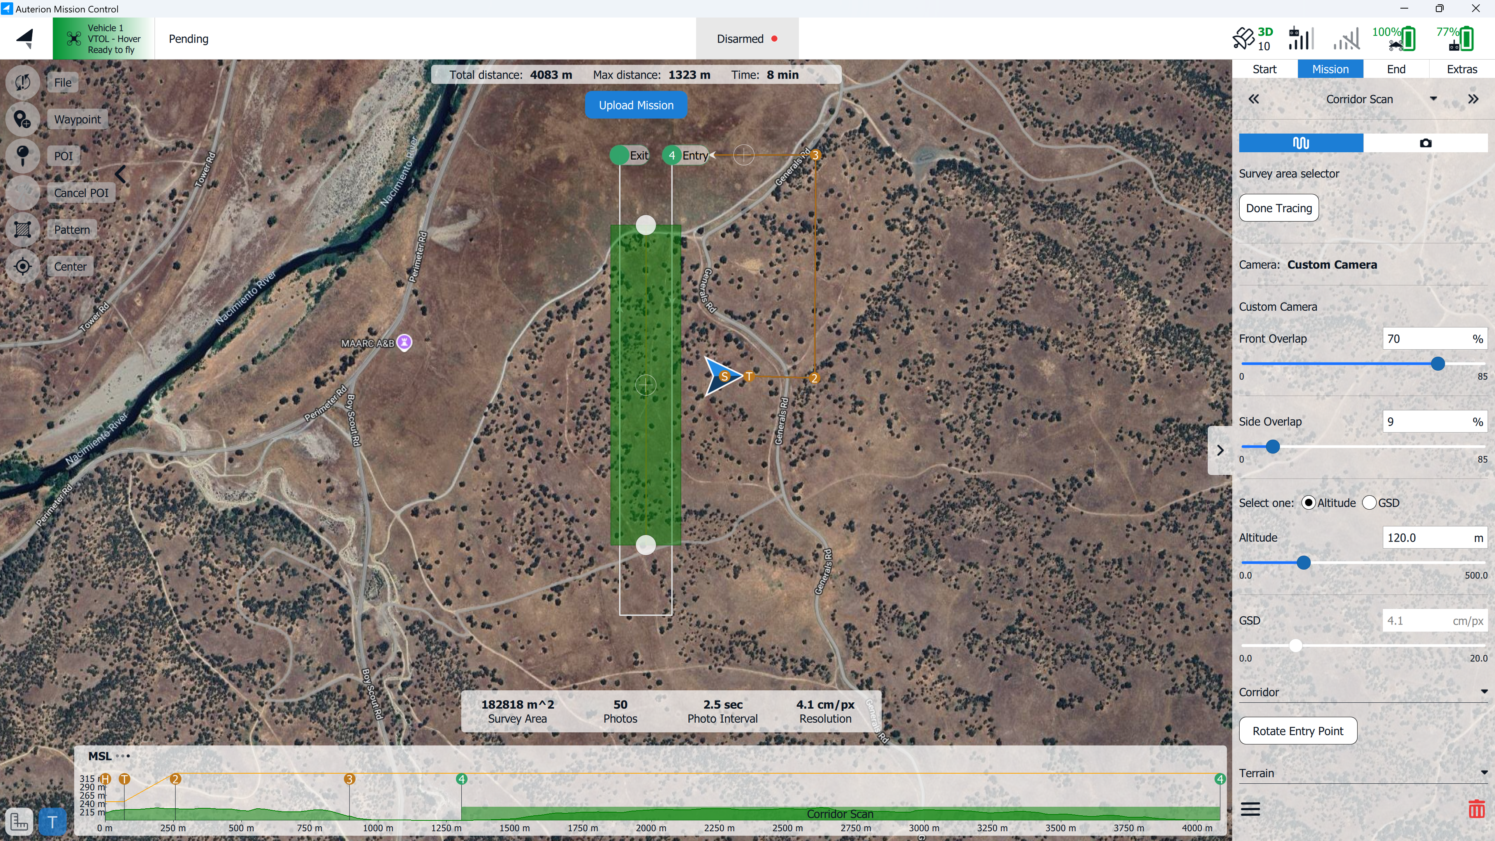Click the Front Overlap slider handle
Screen dimensions: 1495x841
[x=1437, y=364]
